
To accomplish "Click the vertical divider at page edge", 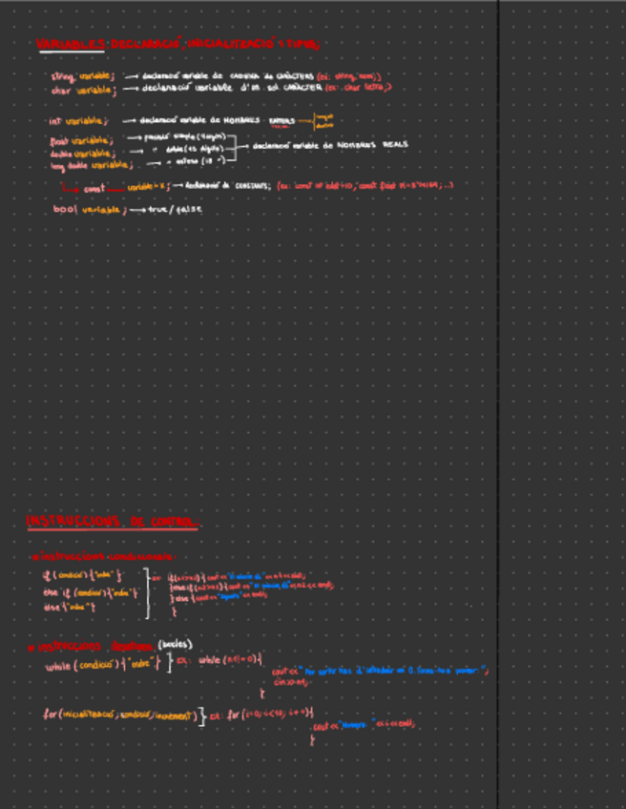I will (498, 404).
